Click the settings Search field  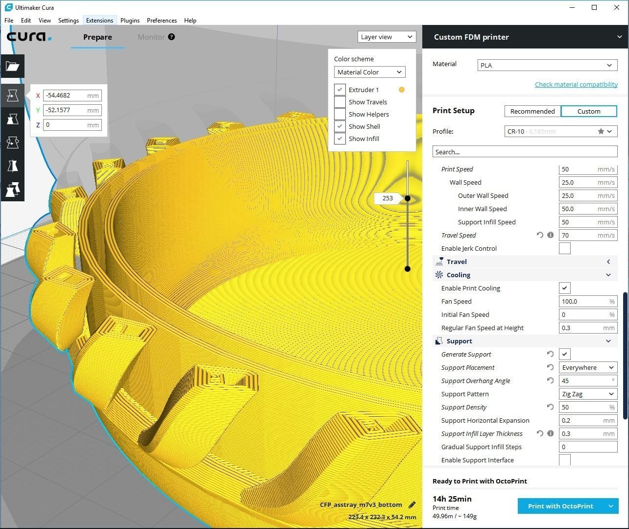coord(525,152)
